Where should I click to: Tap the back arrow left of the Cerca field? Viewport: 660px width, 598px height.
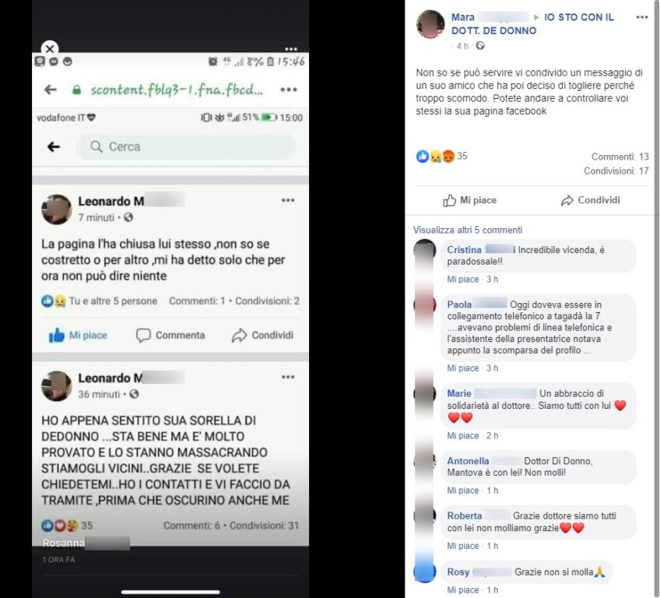click(x=54, y=146)
